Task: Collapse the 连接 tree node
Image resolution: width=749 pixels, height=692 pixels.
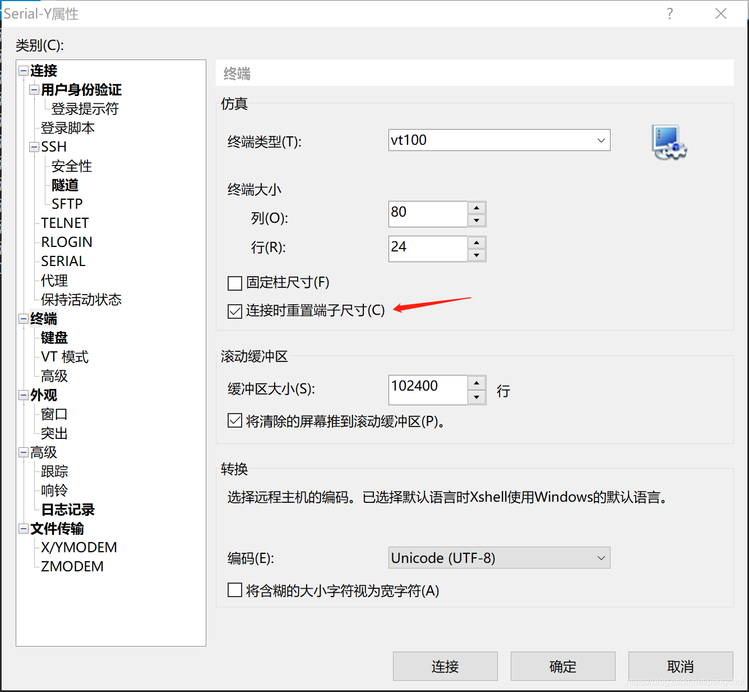Action: point(23,70)
